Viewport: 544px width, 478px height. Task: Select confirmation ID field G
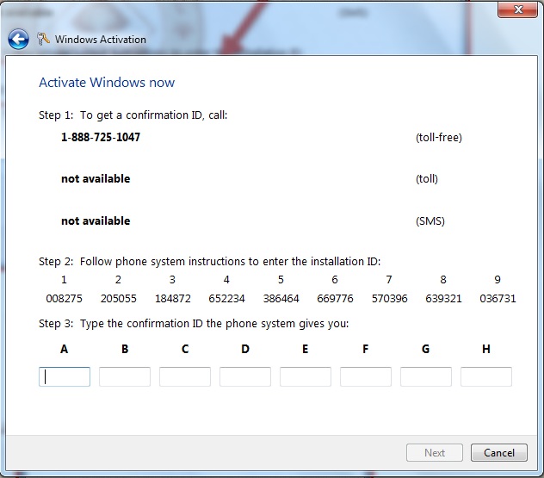(x=426, y=376)
